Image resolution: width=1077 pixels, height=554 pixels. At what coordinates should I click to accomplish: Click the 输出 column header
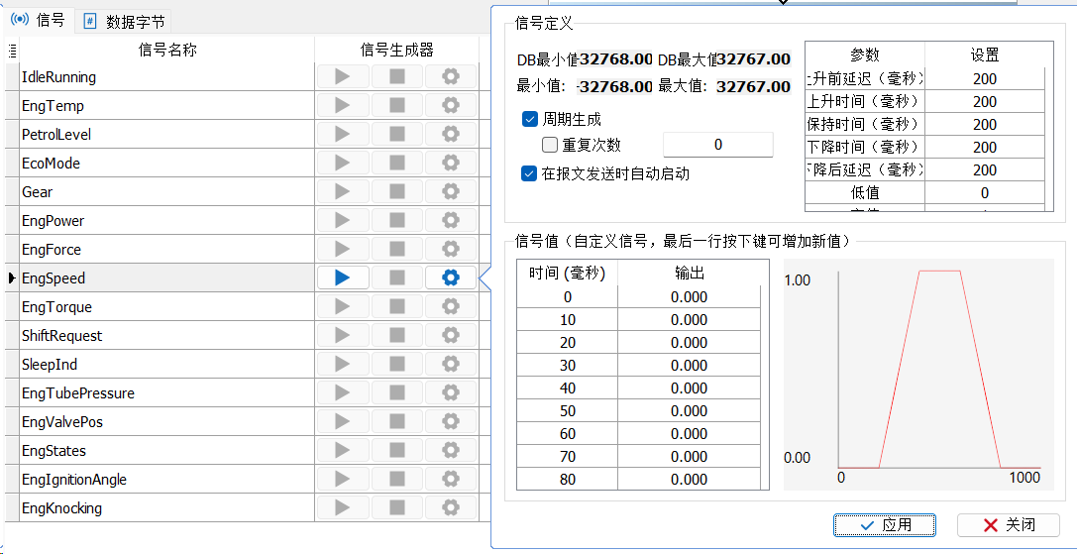click(x=689, y=273)
